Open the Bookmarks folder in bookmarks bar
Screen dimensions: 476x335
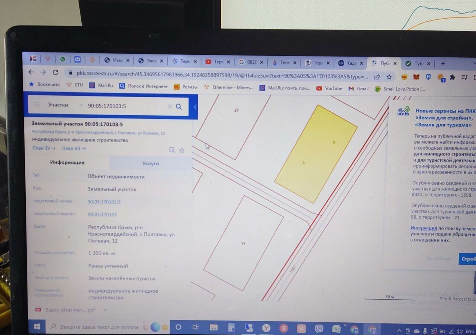coord(45,84)
